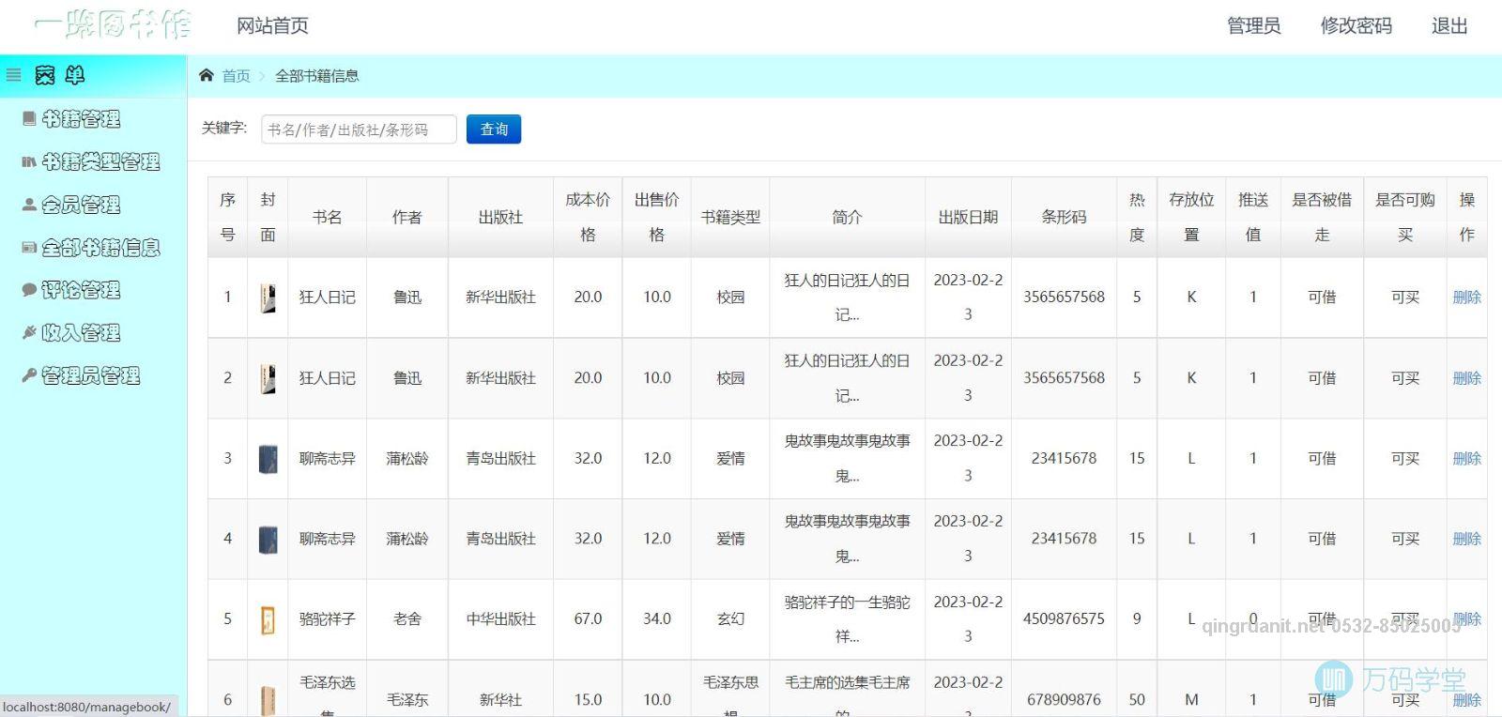Click the 书籍类型 column header
The height and width of the screenshot is (717, 1502).
[x=730, y=217]
